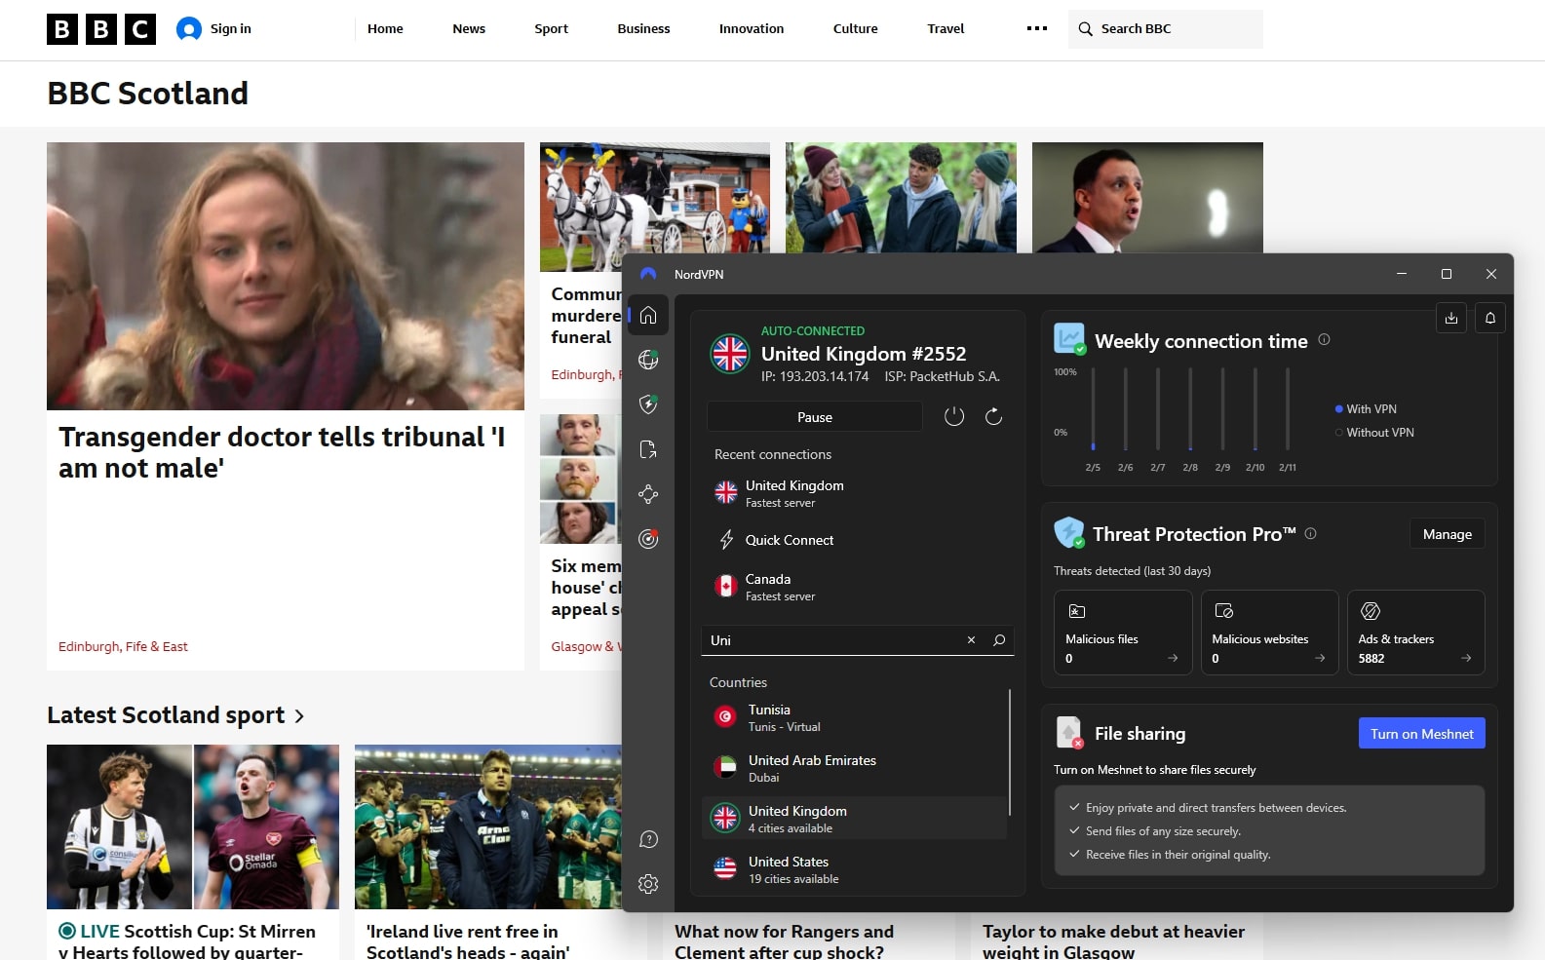This screenshot has width=1545, height=960.
Task: Open the BBC more menu (three dots)
Action: pyautogui.click(x=1037, y=29)
